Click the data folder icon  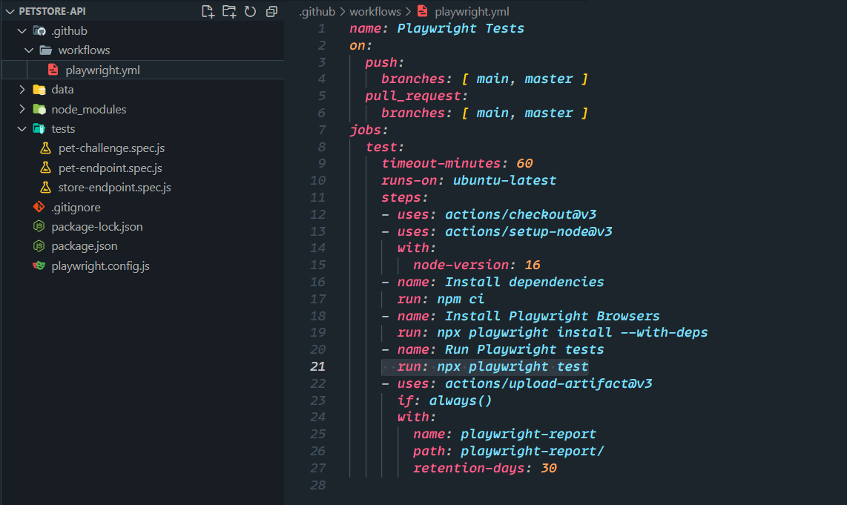point(39,90)
